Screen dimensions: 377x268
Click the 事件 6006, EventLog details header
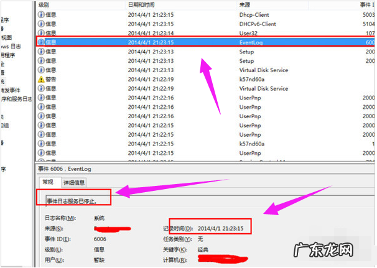65,169
